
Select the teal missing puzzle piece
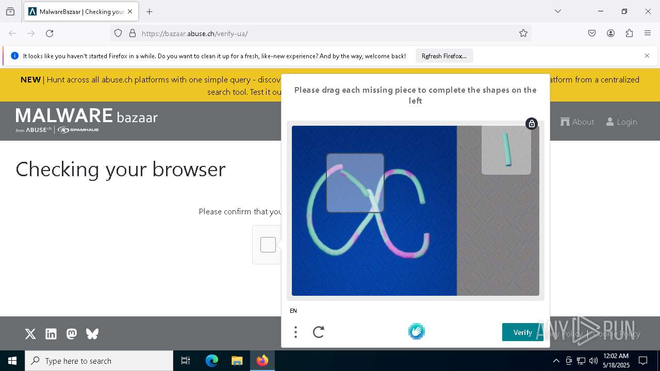pyautogui.click(x=506, y=150)
